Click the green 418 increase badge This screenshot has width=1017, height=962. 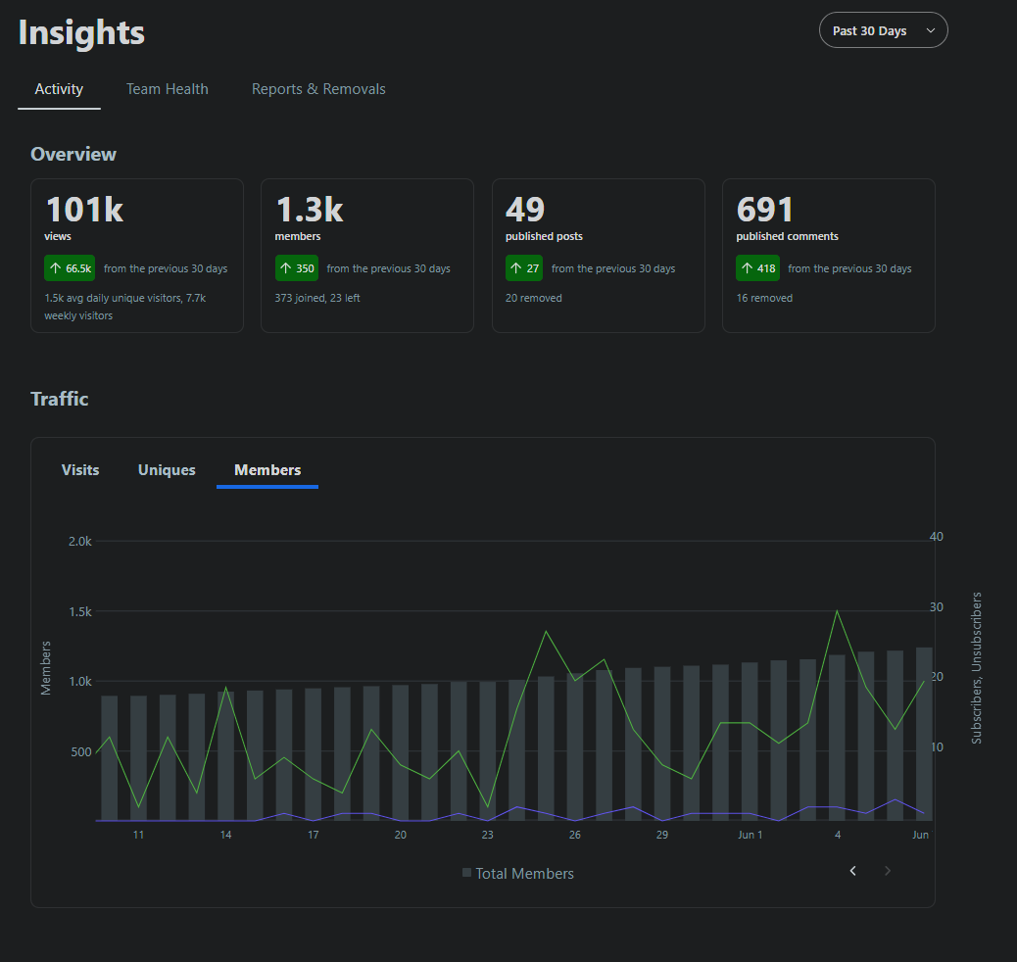click(757, 268)
